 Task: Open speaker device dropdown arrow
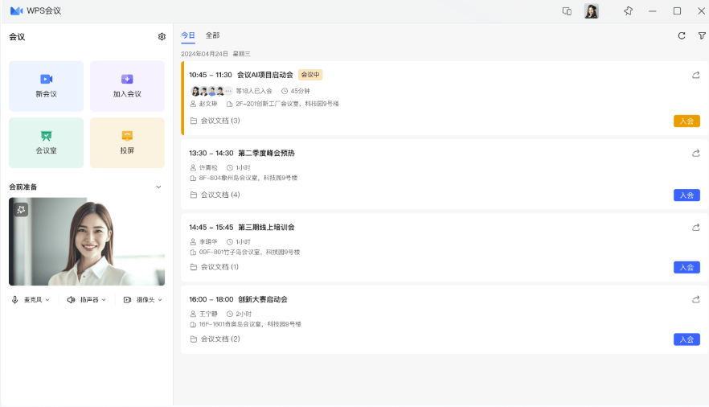click(104, 300)
